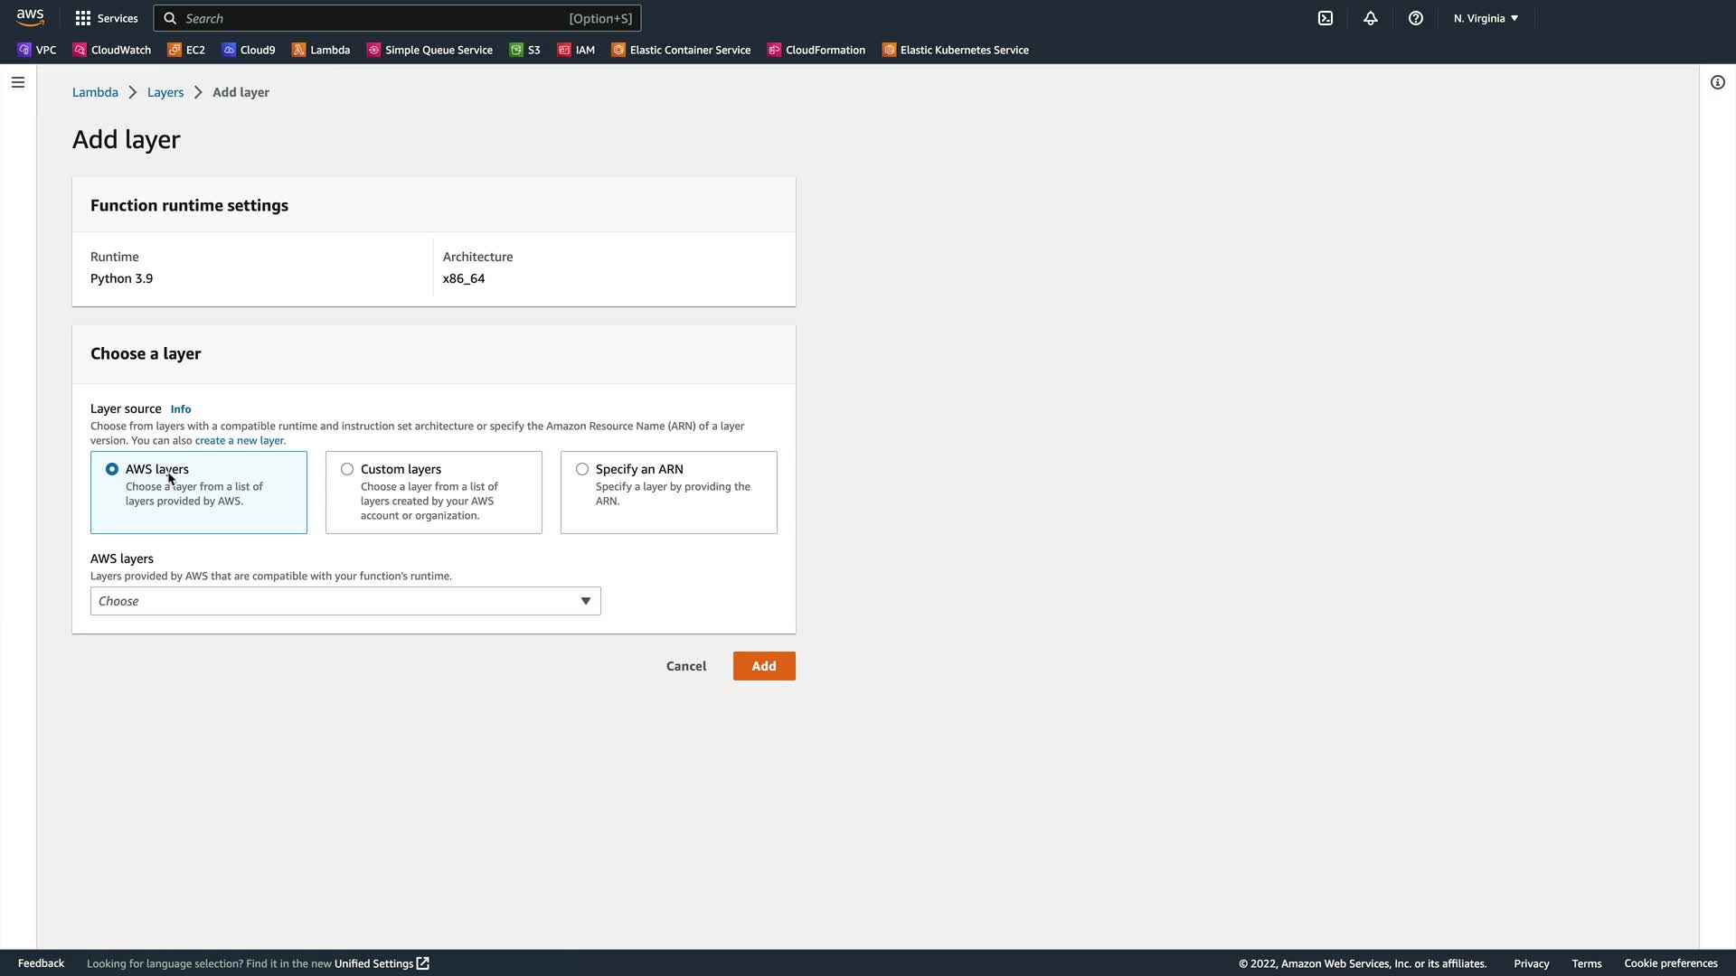This screenshot has width=1736, height=976.
Task: Open the info panel icon
Action: click(1717, 82)
